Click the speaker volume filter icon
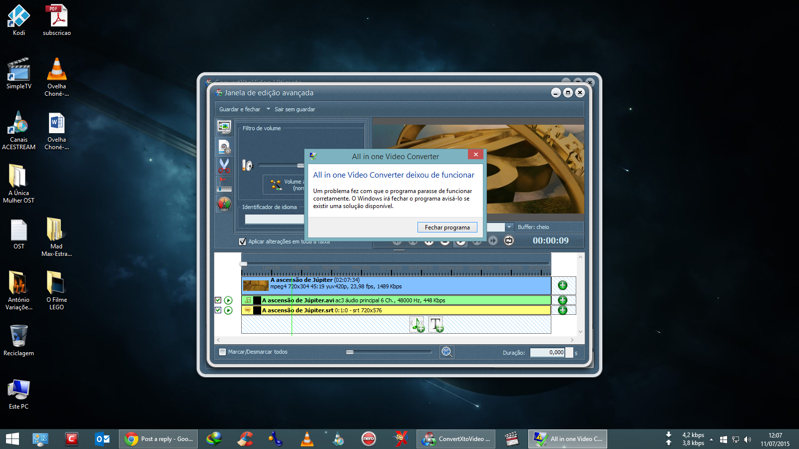 (x=248, y=165)
